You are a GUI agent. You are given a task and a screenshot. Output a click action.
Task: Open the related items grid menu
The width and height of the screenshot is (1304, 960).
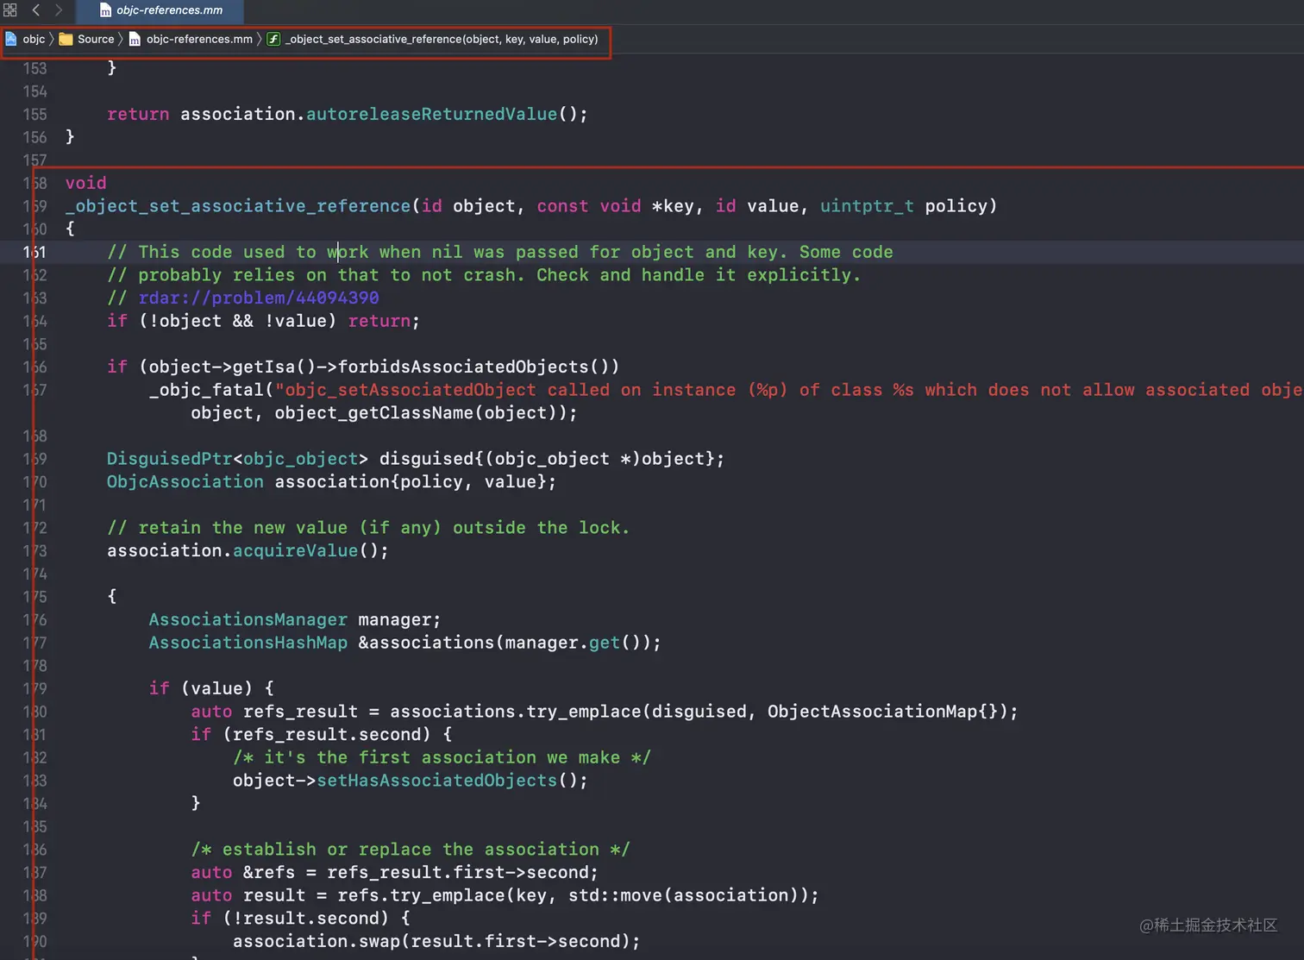coord(10,10)
